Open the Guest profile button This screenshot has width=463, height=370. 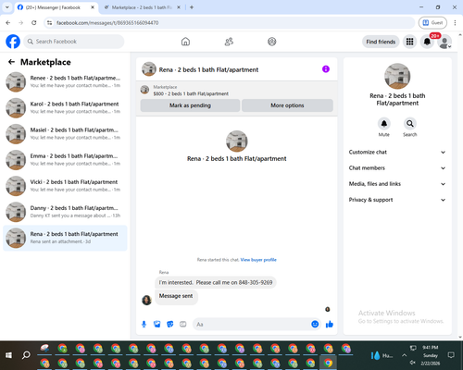coord(432,22)
